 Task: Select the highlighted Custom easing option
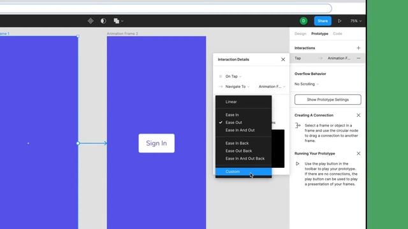[244, 172]
